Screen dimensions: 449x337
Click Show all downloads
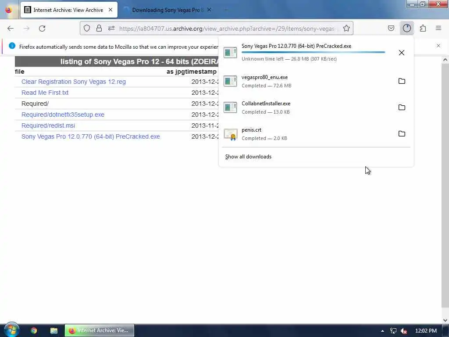point(248,157)
